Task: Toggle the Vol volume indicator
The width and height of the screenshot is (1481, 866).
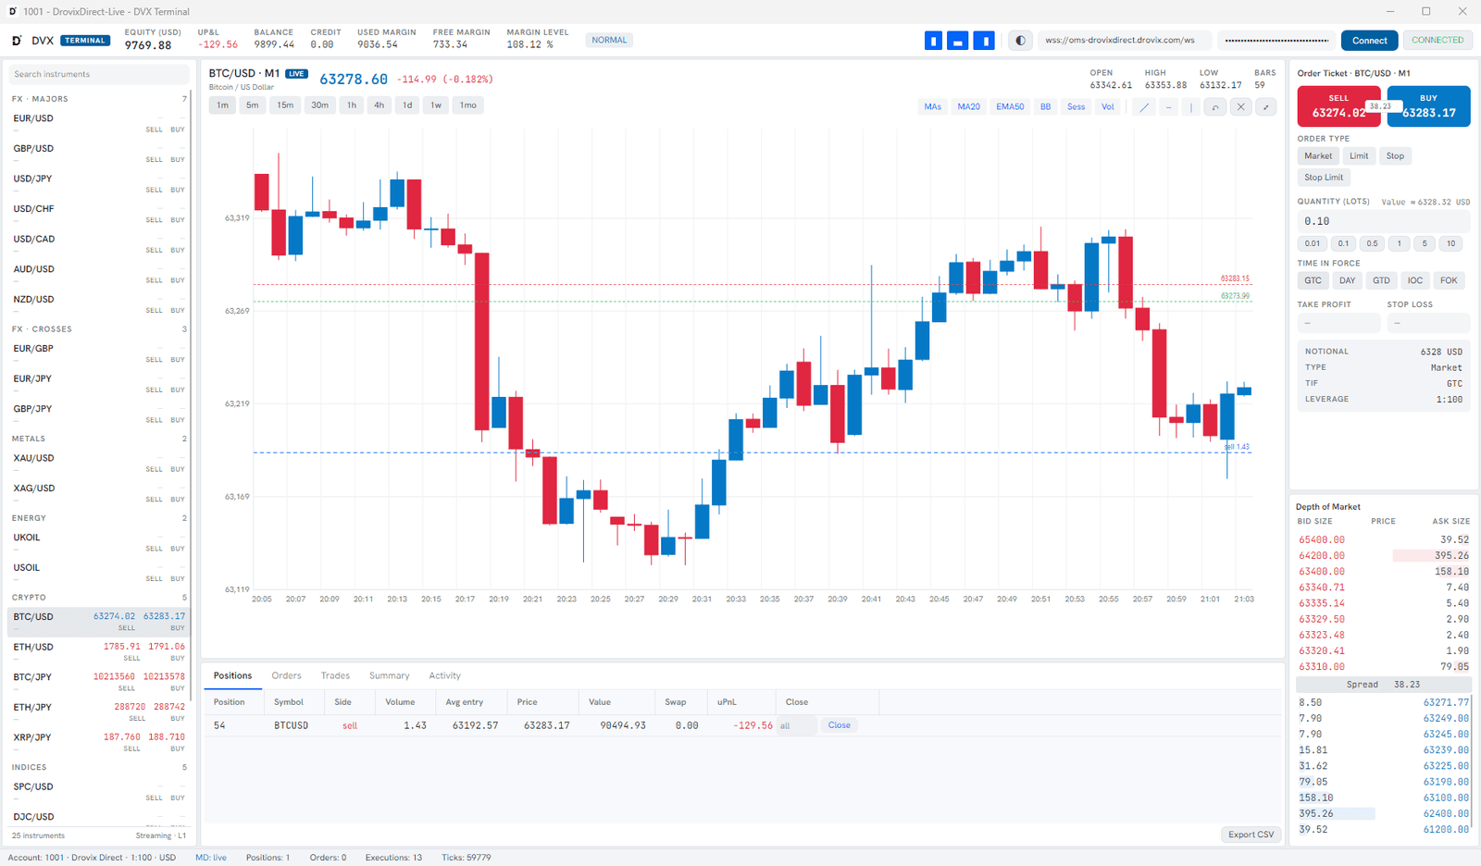Action: 1107,107
